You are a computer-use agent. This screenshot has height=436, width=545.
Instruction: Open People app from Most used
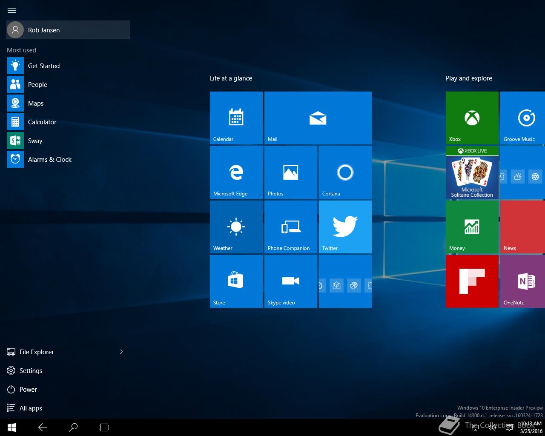click(68, 84)
